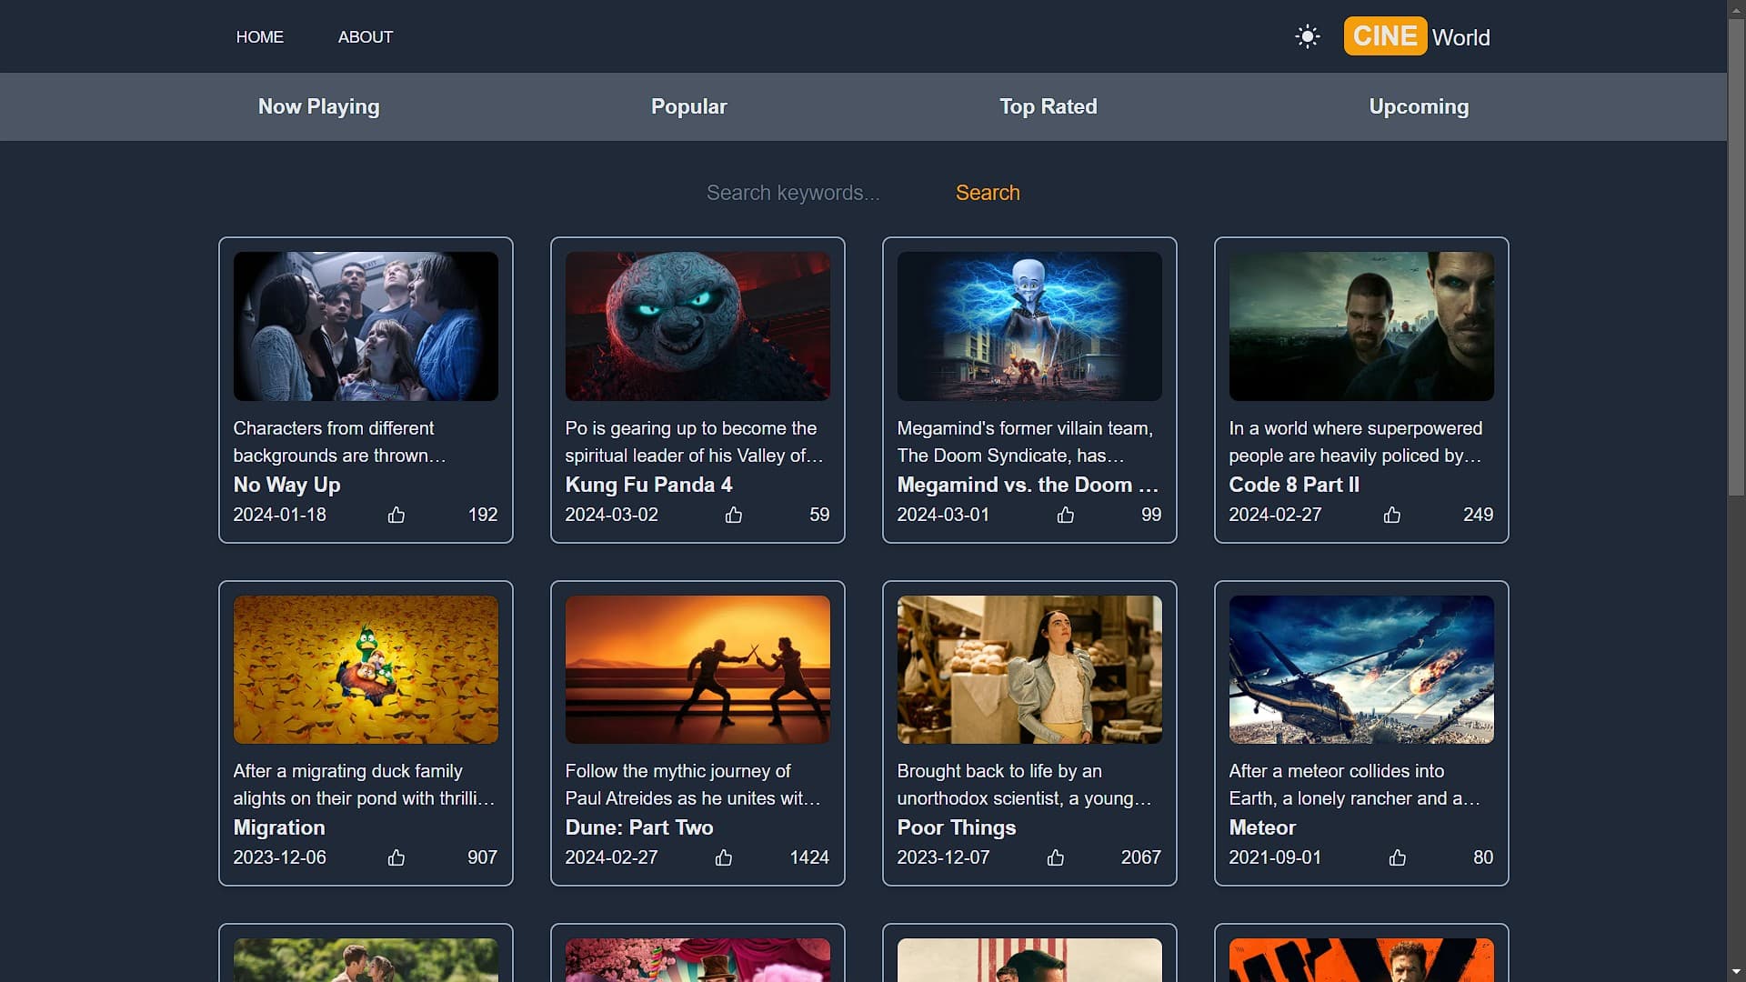The height and width of the screenshot is (982, 1746).
Task: Open the ABOUT page link
Action: (x=365, y=37)
